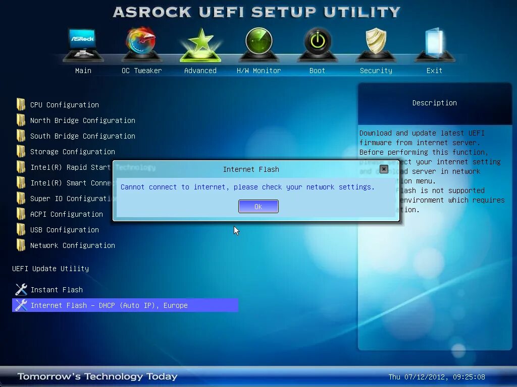
Task: Open ACPI Configuration
Action: 67,214
